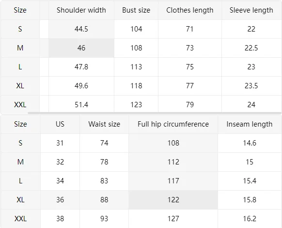Click the Clothes length header
This screenshot has width=282, height=228.
[x=190, y=10]
